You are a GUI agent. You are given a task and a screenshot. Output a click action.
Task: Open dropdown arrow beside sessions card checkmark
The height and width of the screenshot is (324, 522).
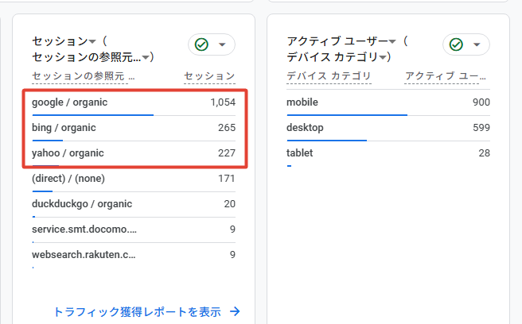(x=222, y=44)
